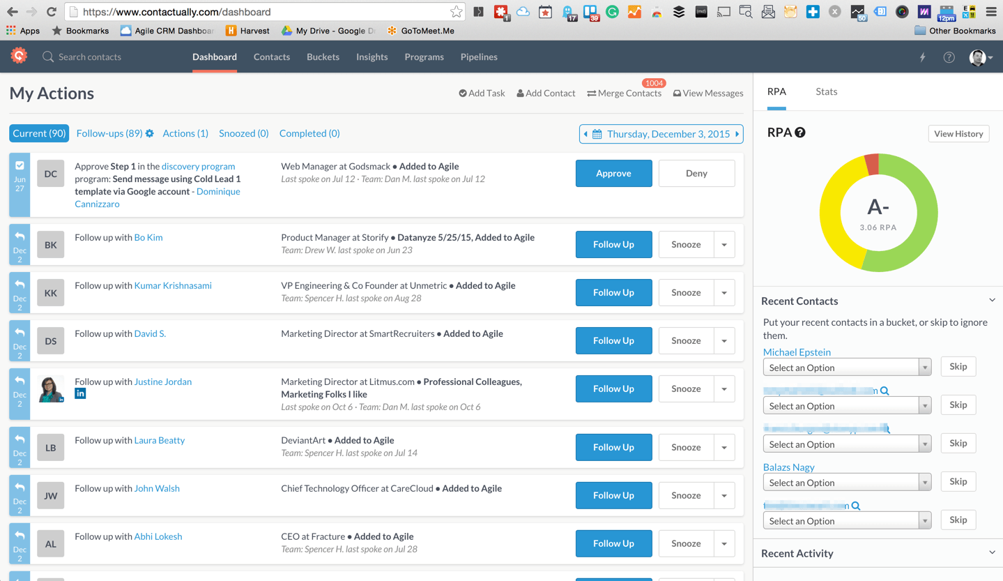The width and height of the screenshot is (1003, 581).
Task: Show Actions (1) list
Action: (185, 133)
